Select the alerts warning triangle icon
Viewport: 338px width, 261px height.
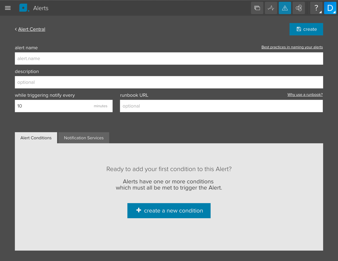(x=285, y=8)
